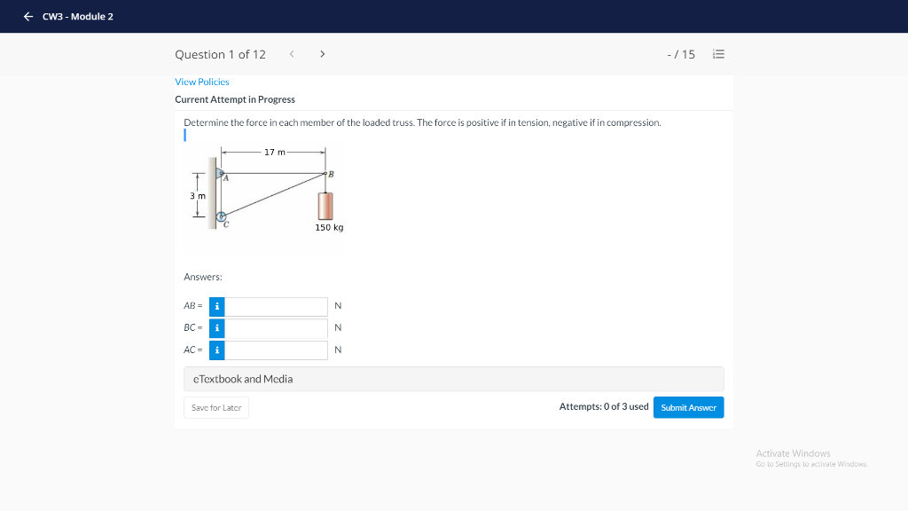The width and height of the screenshot is (908, 511).
Task: Open the View Policies link
Action: 202,81
